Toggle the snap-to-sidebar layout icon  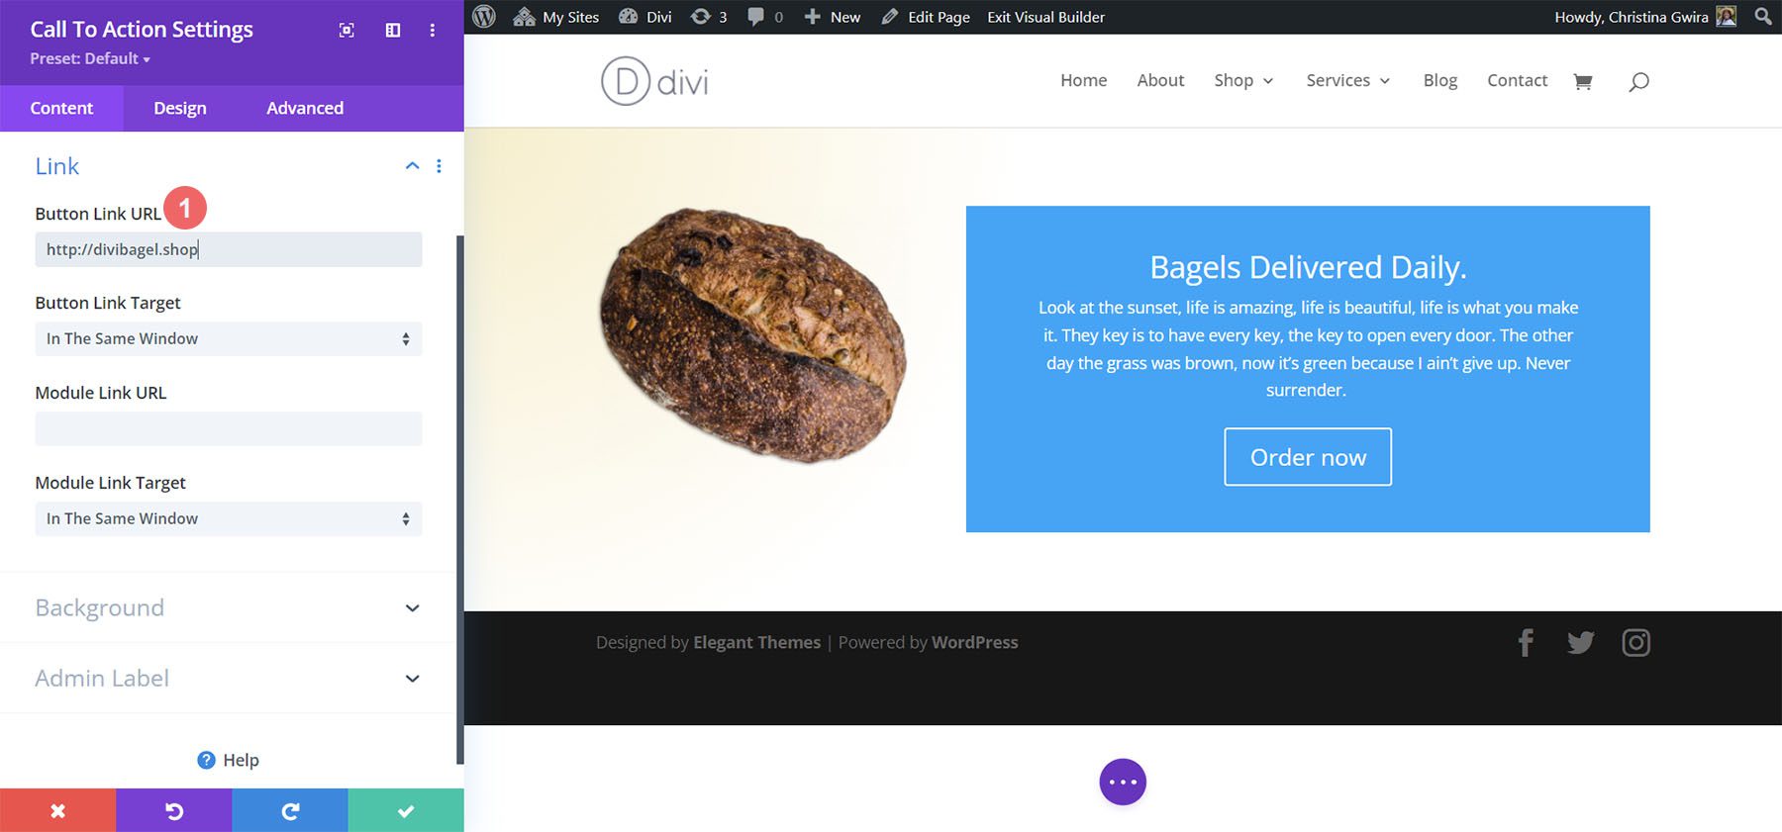[393, 31]
